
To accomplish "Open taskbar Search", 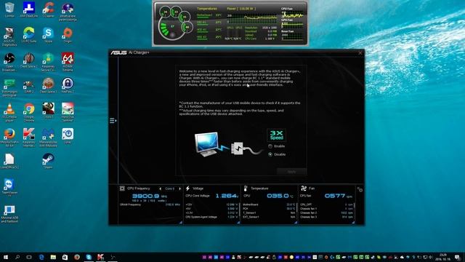I will pos(17,257).
